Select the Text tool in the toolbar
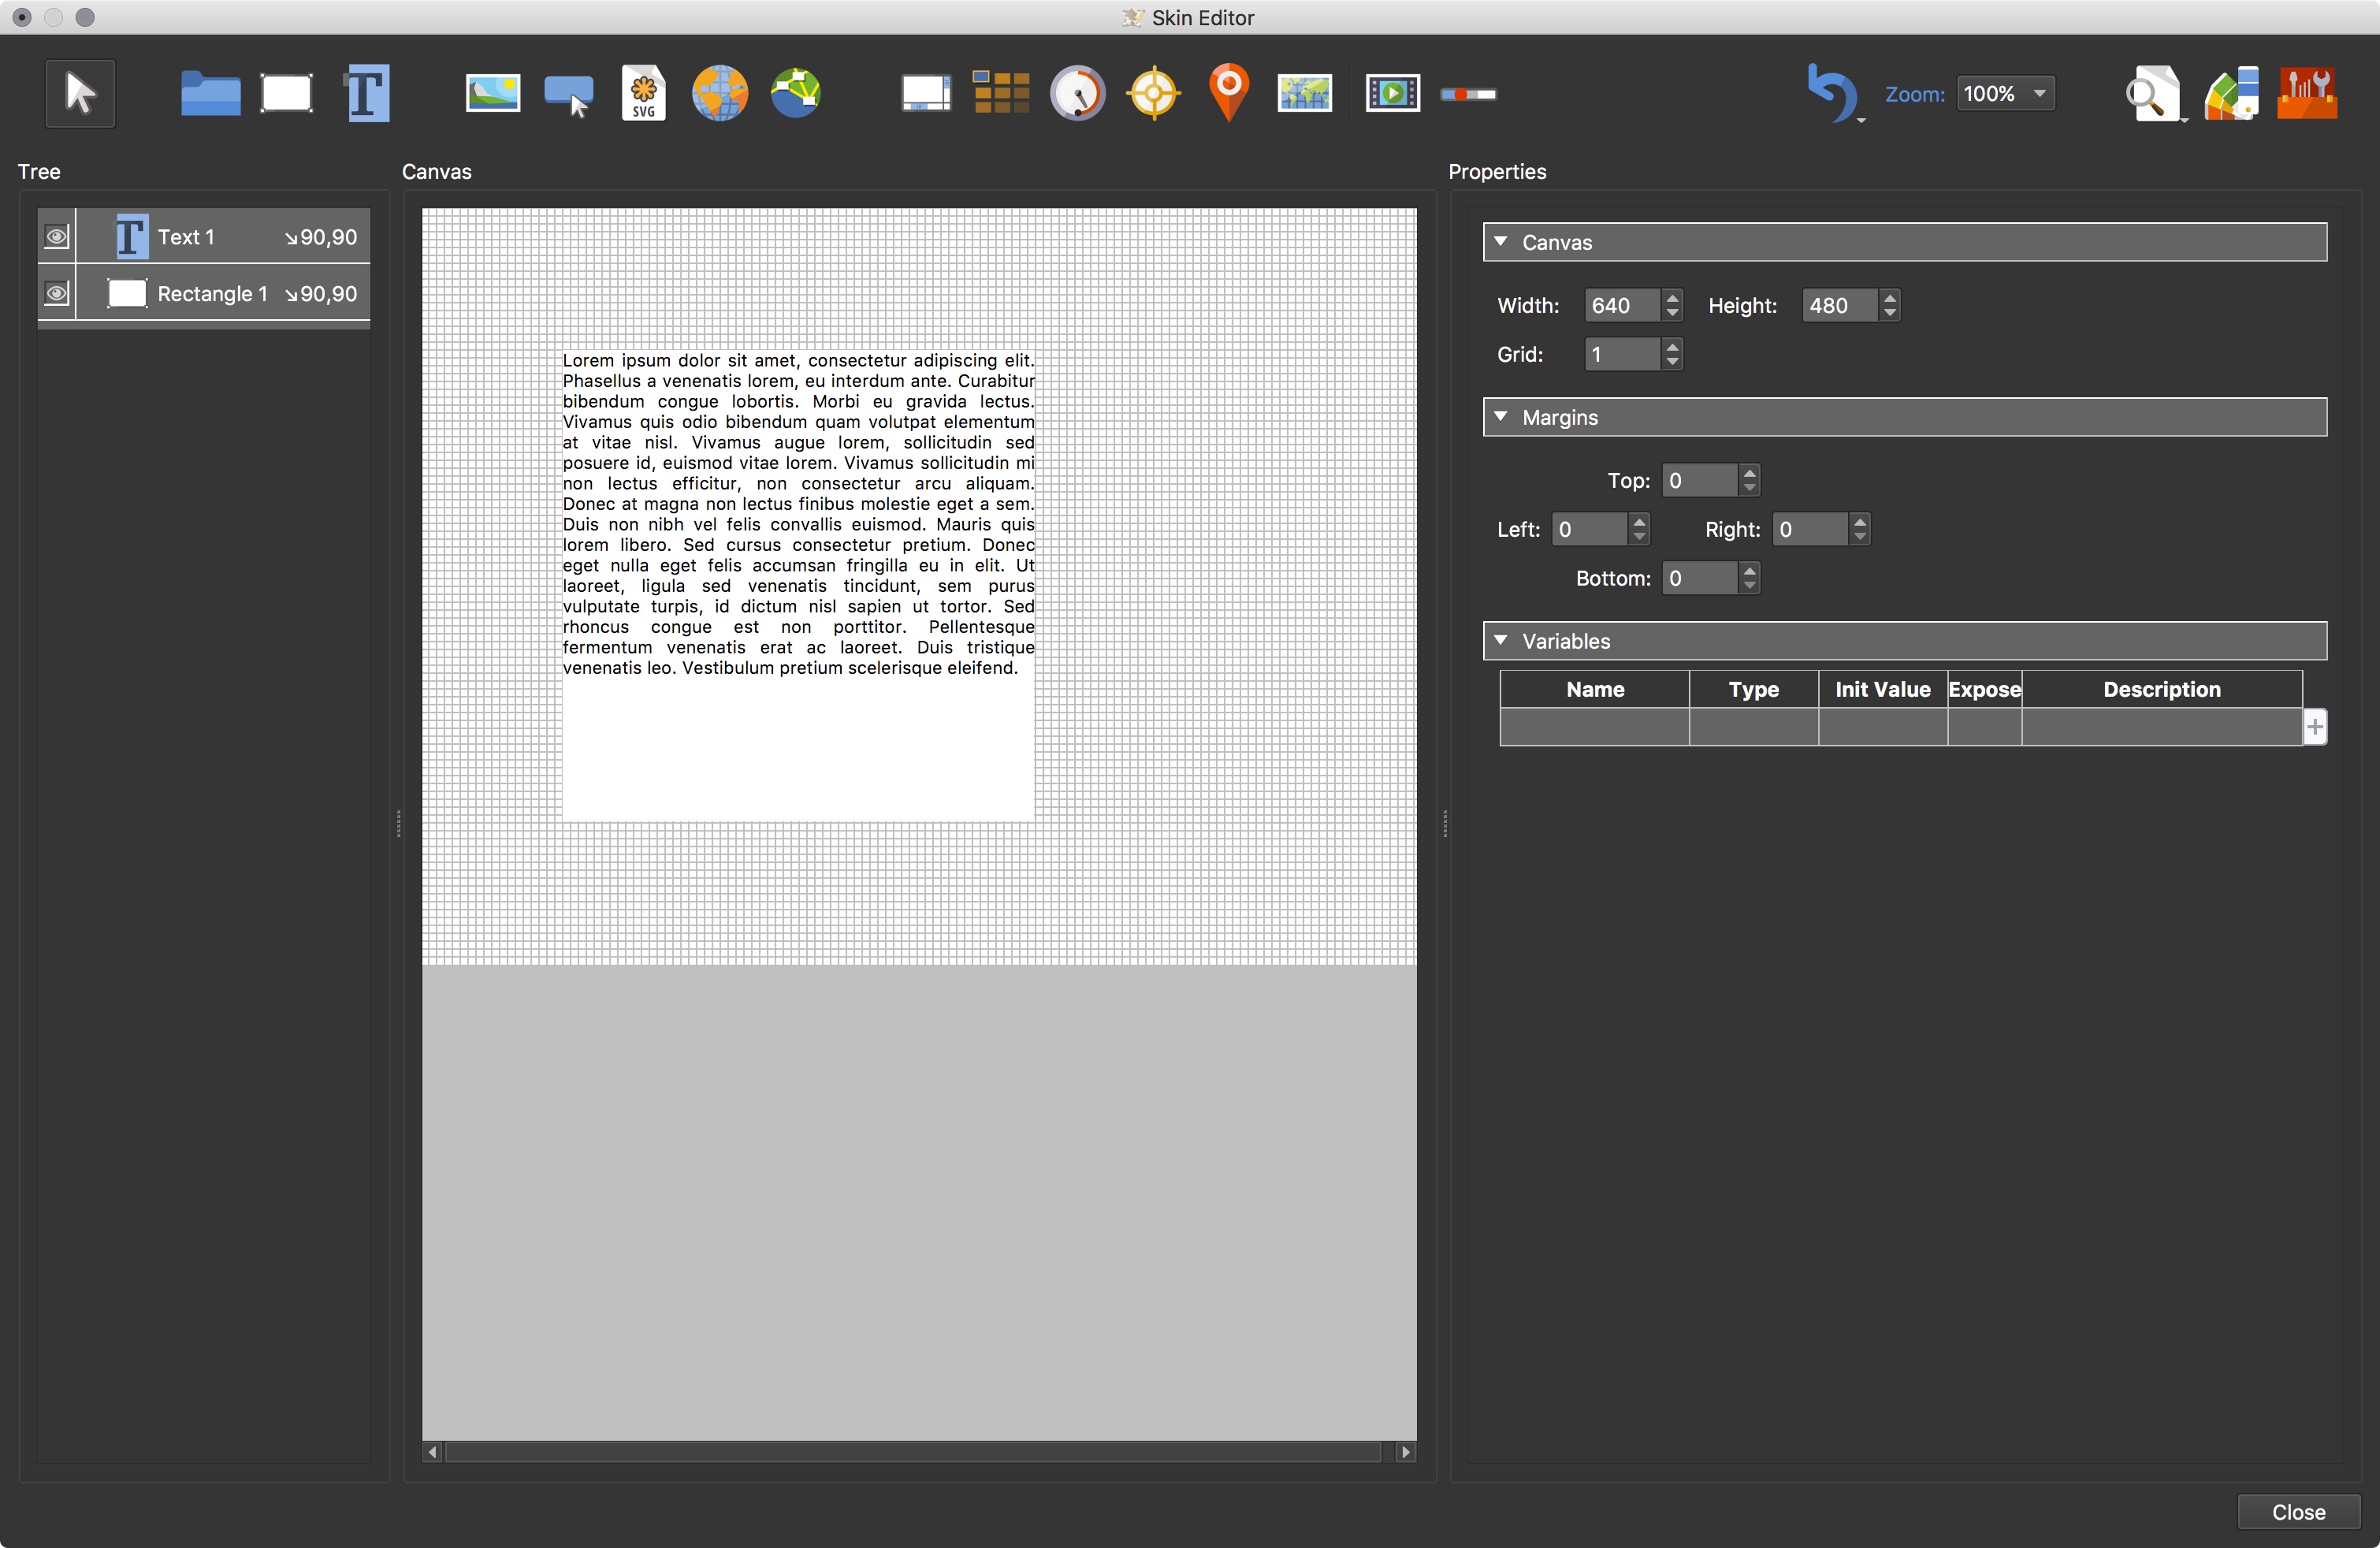This screenshot has height=1548, width=2380. pos(367,93)
